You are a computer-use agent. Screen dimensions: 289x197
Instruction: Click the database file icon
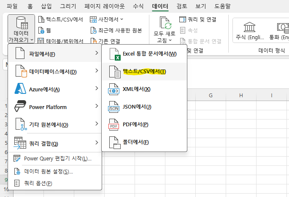click(21, 71)
